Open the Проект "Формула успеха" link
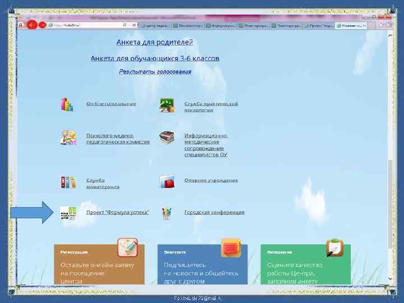404x303 pixels. point(117,212)
